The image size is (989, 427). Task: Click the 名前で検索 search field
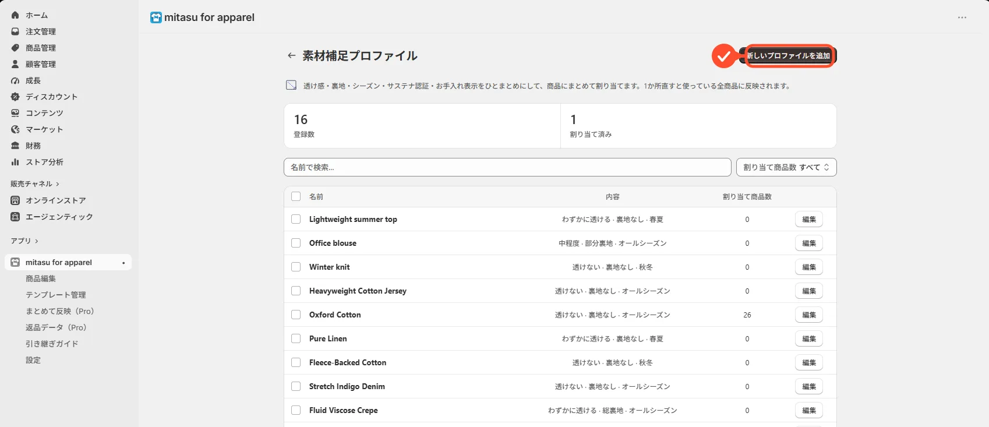(507, 167)
